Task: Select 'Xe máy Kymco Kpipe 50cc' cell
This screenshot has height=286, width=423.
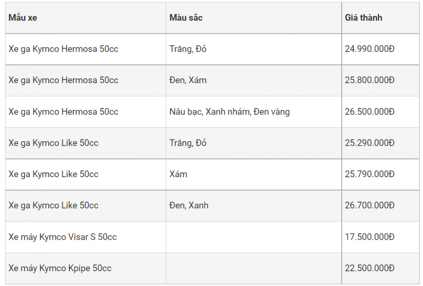Action: pyautogui.click(x=85, y=268)
